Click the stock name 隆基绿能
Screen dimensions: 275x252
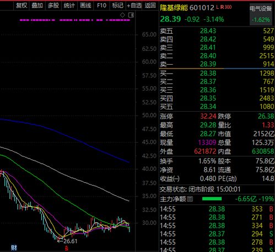[x=174, y=8]
